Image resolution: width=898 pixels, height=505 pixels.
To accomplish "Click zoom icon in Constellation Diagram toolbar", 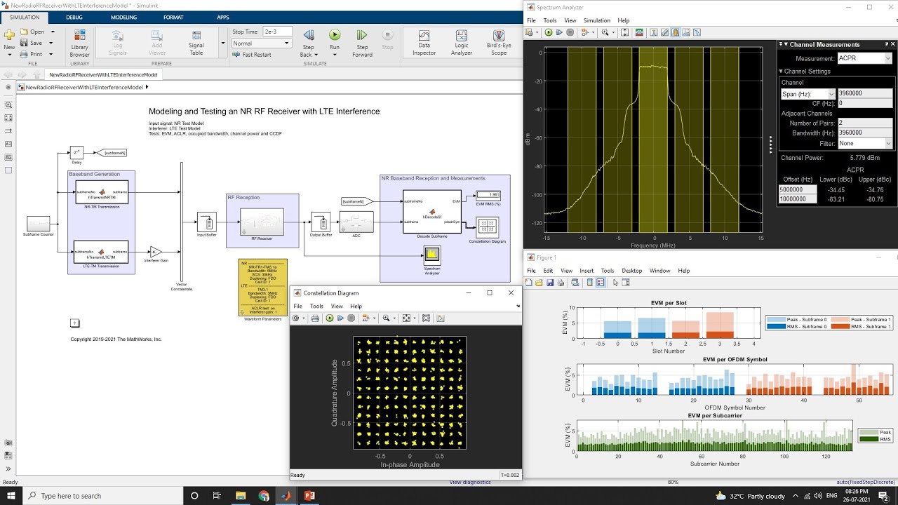I will [386, 318].
